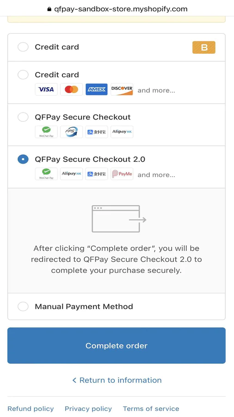The width and height of the screenshot is (234, 417).
Task: Choose Manual Payment Method radio button
Action: (23, 306)
